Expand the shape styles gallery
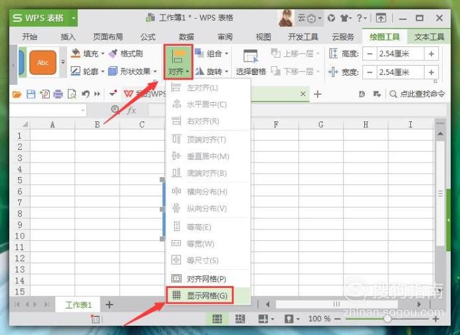Screen dimensions: 460x335 (63, 62)
